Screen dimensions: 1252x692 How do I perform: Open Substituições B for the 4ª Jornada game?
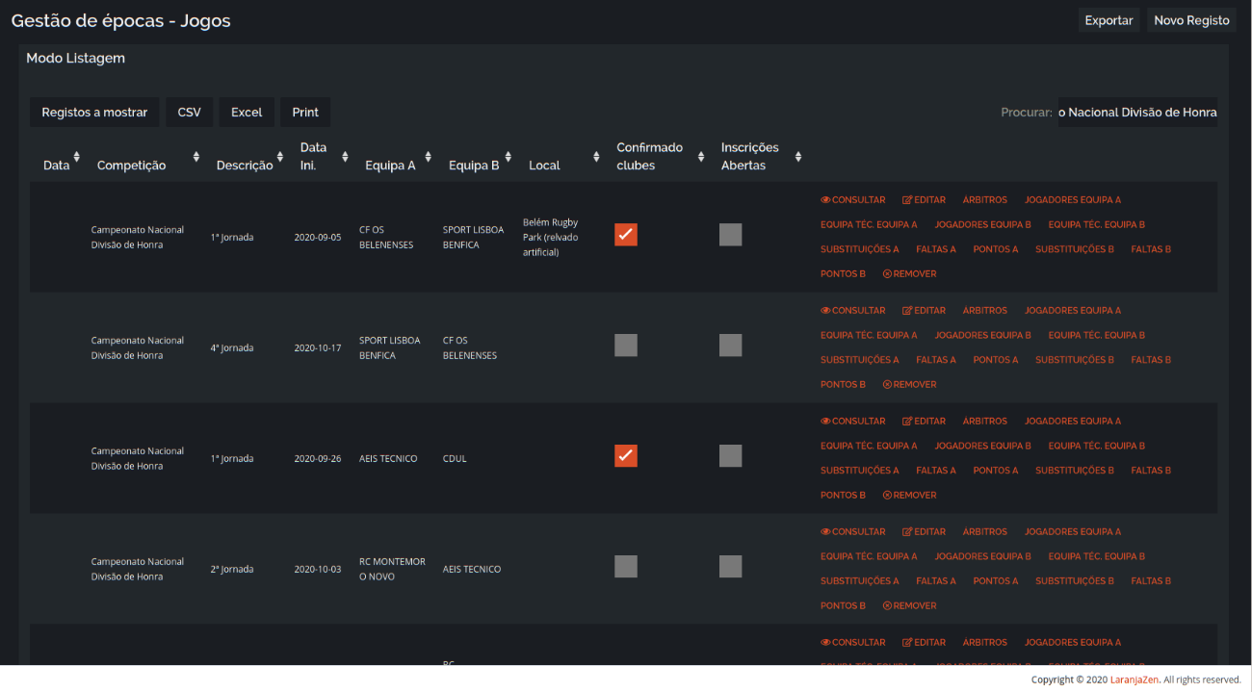pos(1074,360)
